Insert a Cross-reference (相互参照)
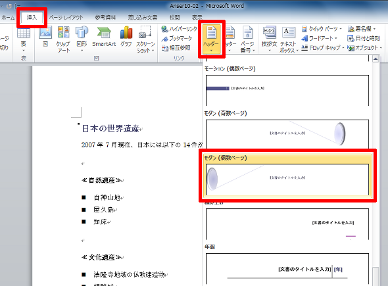This screenshot has height=286, width=388. tap(176, 48)
